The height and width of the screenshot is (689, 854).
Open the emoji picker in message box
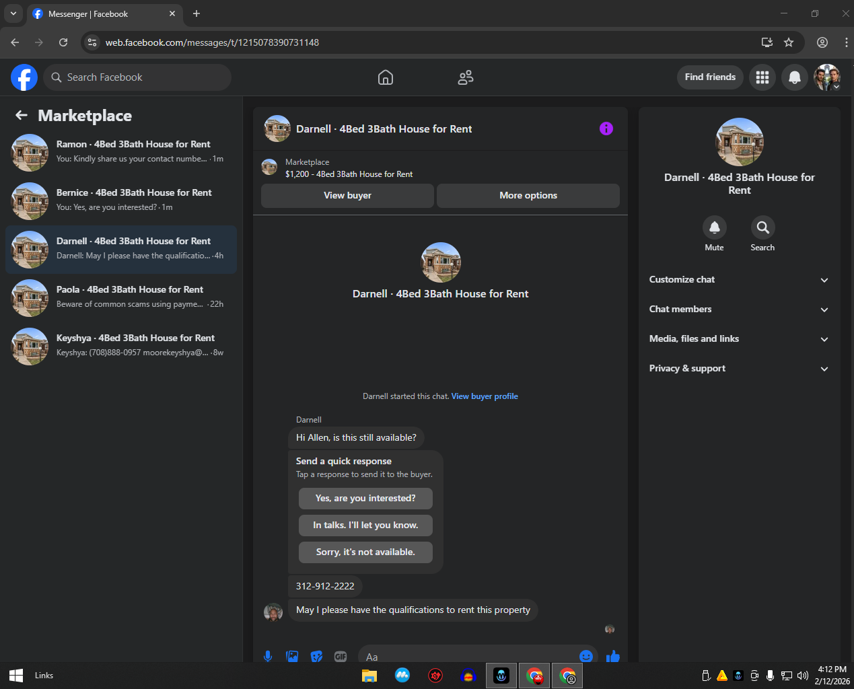(x=586, y=656)
